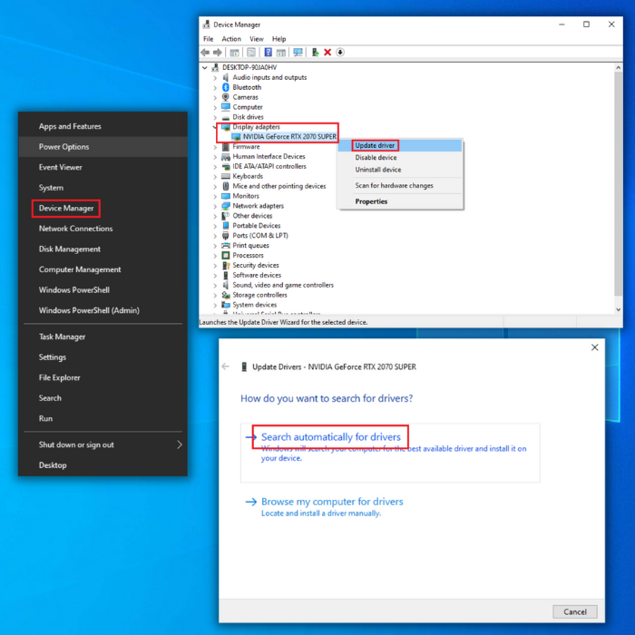The height and width of the screenshot is (635, 635).
Task: Click the Forward arrow in Device Manager toolbar
Action: click(218, 53)
